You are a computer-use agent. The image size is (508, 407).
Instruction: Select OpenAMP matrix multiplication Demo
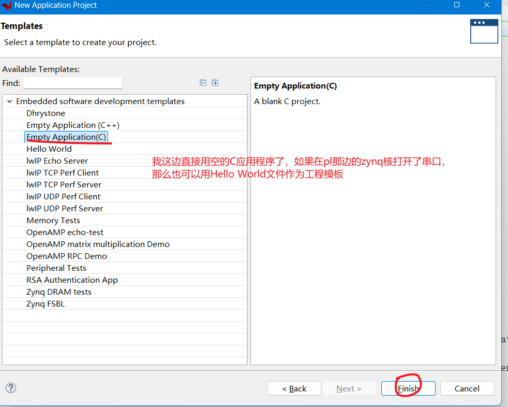[x=98, y=244]
